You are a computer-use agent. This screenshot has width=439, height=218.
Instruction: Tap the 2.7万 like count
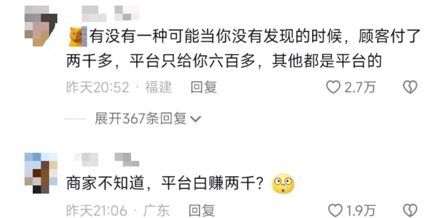tap(359, 87)
